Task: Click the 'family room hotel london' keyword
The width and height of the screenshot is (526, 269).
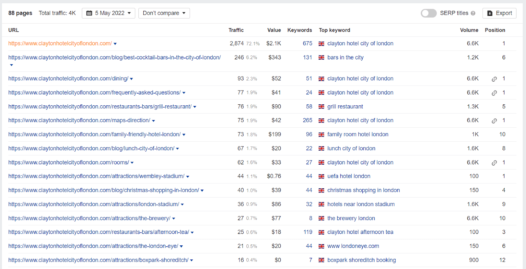Action: tap(358, 134)
